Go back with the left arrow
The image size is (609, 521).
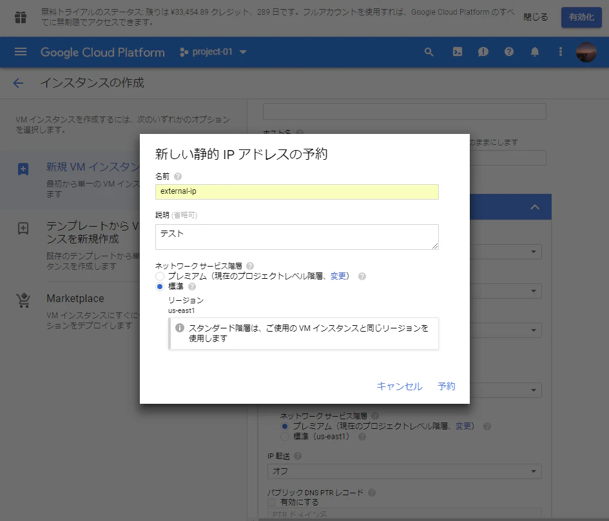pyautogui.click(x=18, y=82)
